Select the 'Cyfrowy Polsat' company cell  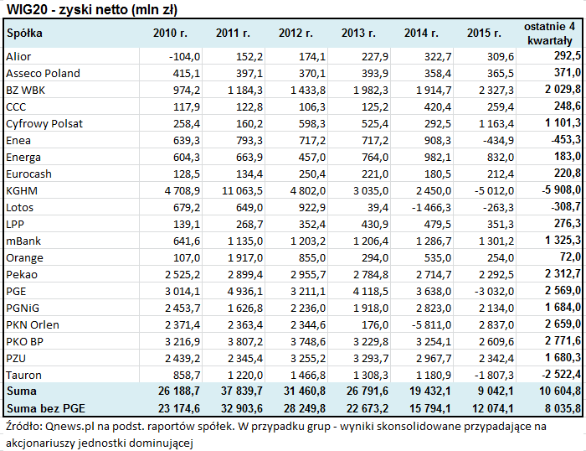44,123
